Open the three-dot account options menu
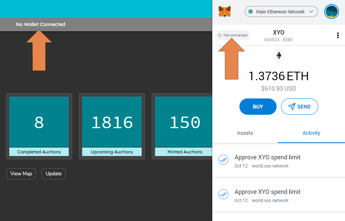Screen dimensions: 345x221 pyautogui.click(x=338, y=35)
